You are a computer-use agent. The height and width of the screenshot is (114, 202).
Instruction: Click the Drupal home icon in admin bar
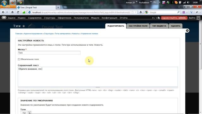click(4, 18)
